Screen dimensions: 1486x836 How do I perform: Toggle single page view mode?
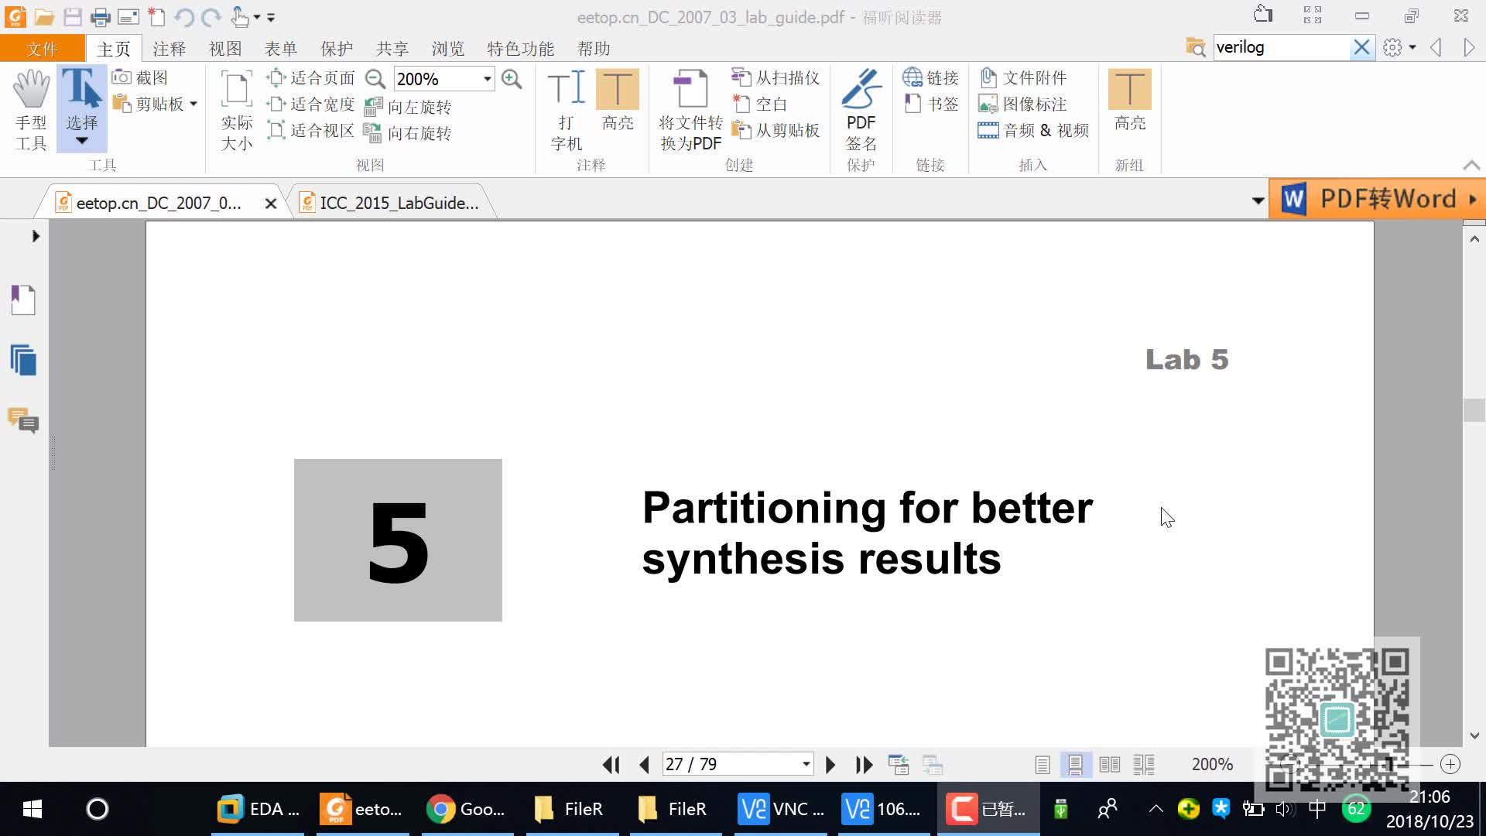[x=1042, y=764]
